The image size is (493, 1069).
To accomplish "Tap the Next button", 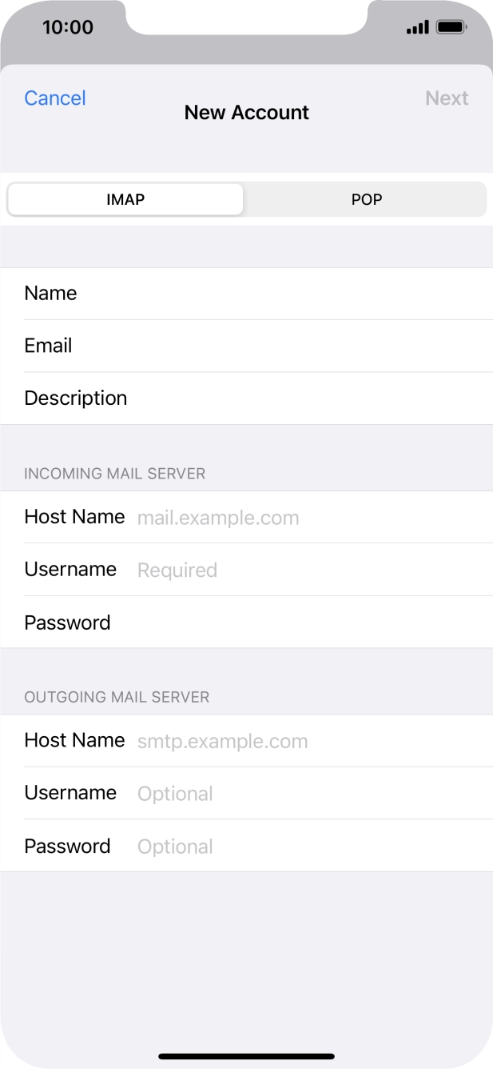I will coord(446,98).
